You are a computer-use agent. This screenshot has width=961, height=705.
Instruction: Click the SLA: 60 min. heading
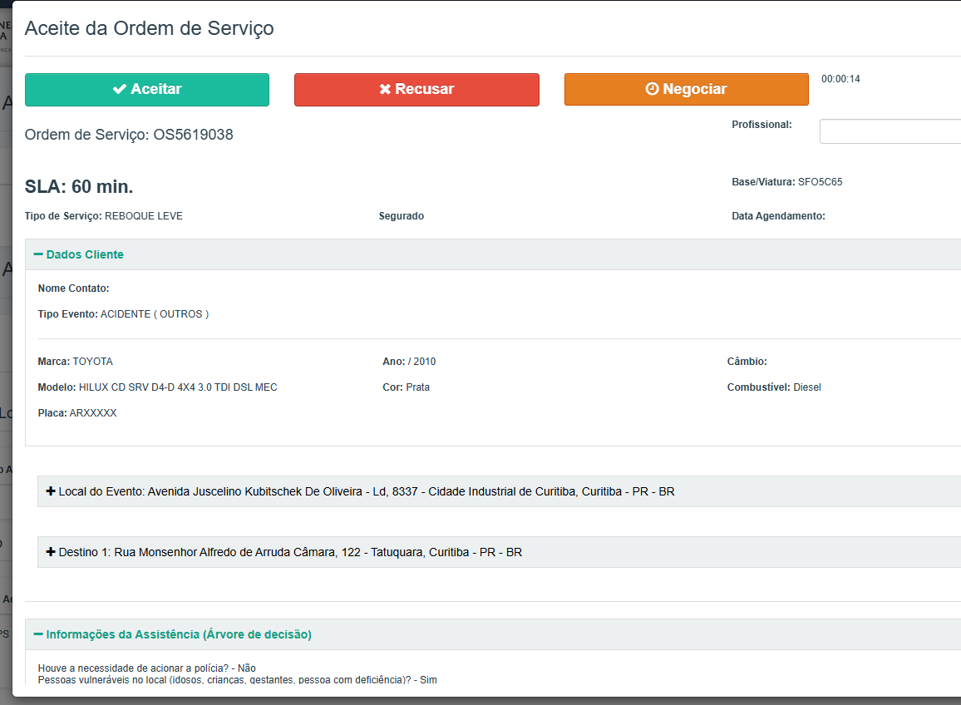click(x=79, y=186)
